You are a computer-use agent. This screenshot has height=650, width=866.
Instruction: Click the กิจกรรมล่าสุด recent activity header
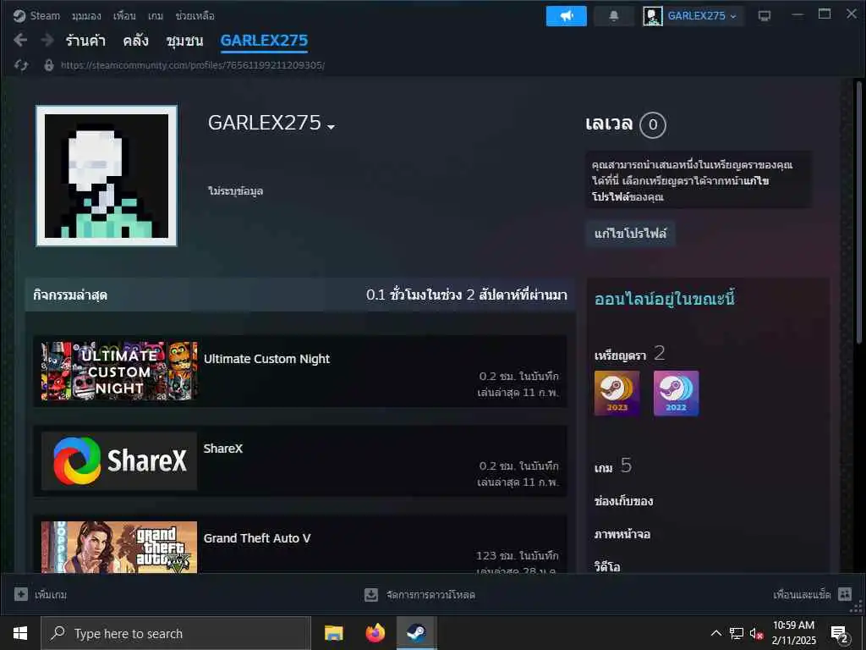click(x=70, y=295)
